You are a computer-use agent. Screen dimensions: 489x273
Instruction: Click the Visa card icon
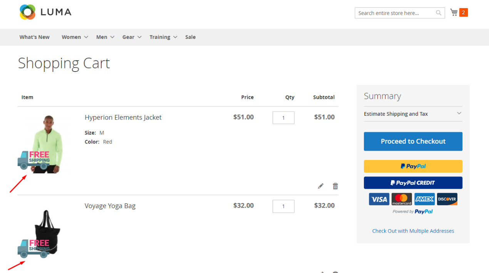[379, 199]
